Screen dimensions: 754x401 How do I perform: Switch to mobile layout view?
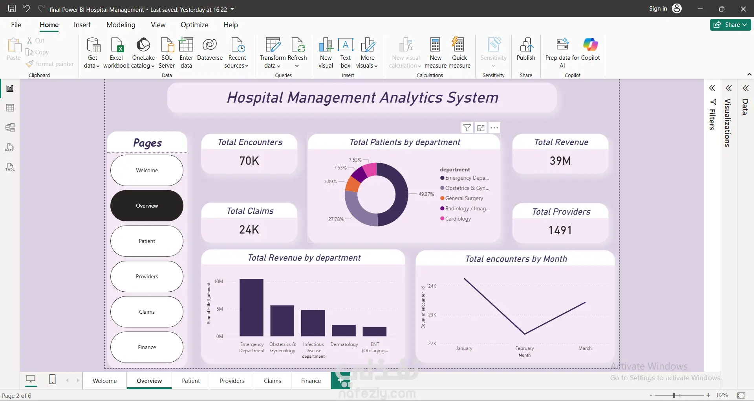(x=52, y=379)
